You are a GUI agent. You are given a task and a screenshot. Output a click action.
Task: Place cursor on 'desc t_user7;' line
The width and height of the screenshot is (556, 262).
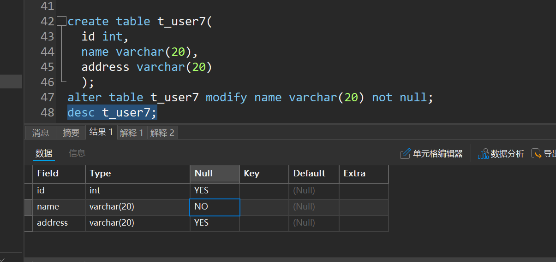[x=112, y=113]
